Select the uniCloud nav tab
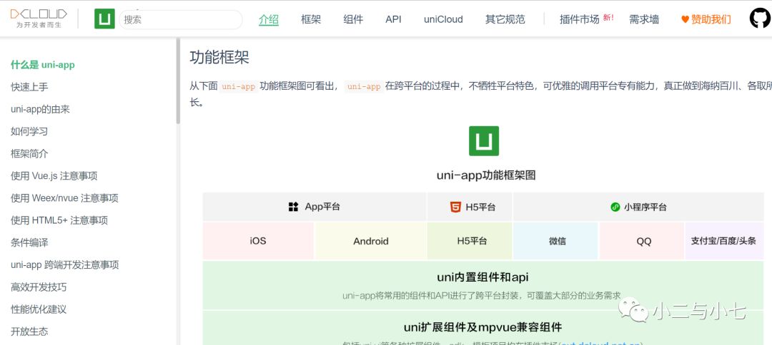Image resolution: width=772 pixels, height=345 pixels. click(x=443, y=20)
